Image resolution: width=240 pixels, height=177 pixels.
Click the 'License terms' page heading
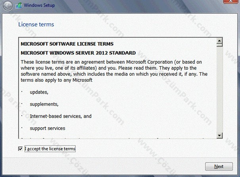tap(36, 24)
